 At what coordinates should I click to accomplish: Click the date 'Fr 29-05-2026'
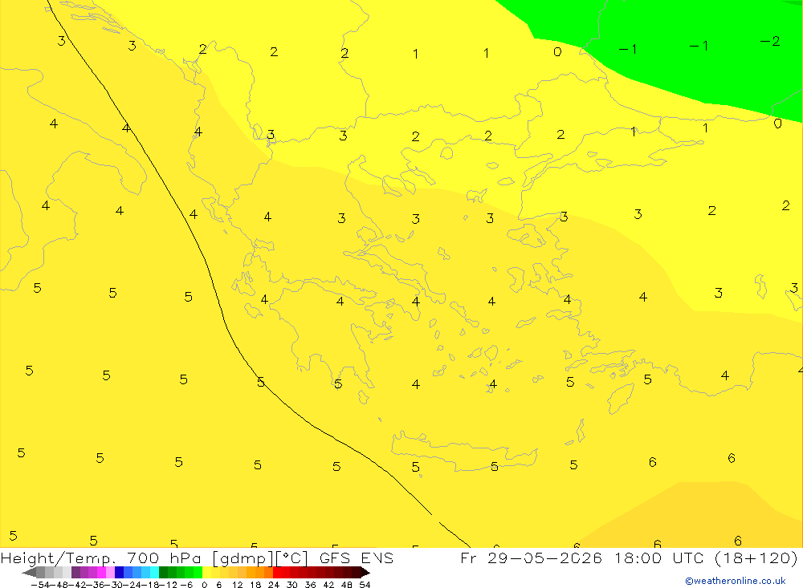coord(532,558)
